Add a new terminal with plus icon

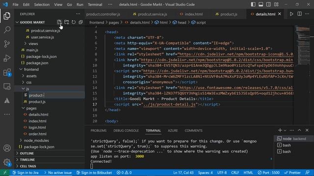pyautogui.click(x=280, y=131)
